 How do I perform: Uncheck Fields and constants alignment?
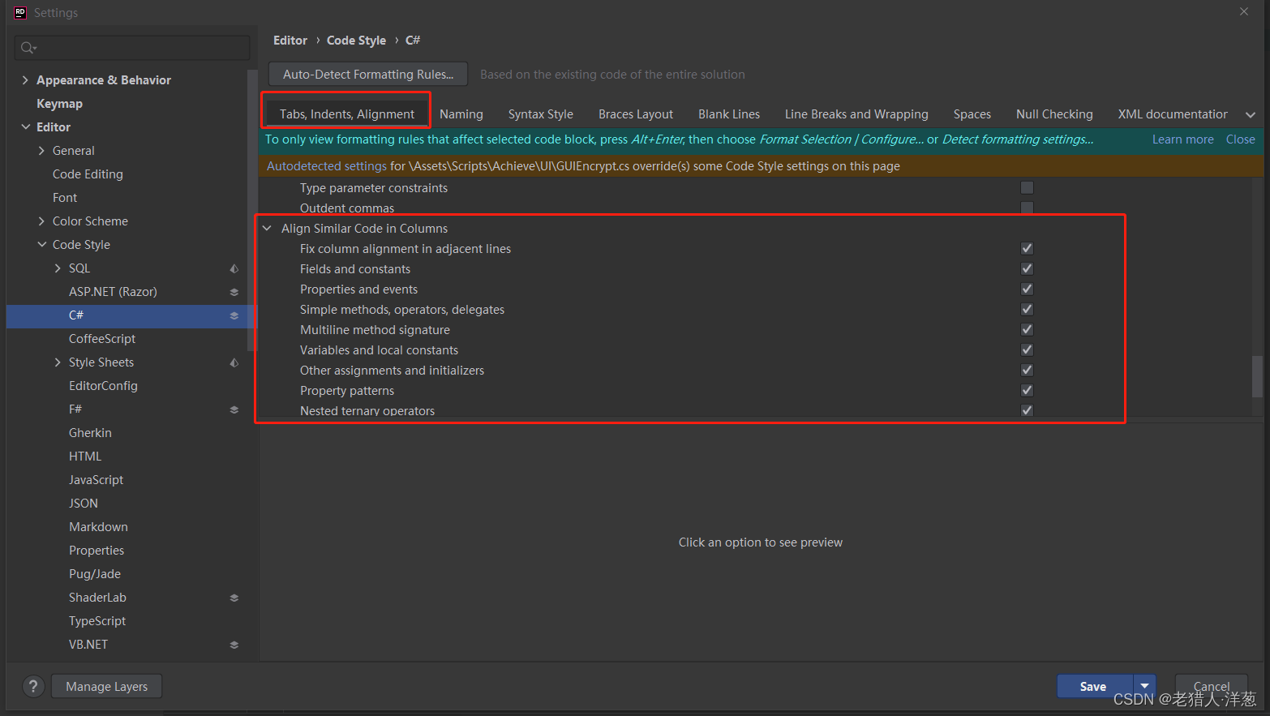click(1027, 268)
